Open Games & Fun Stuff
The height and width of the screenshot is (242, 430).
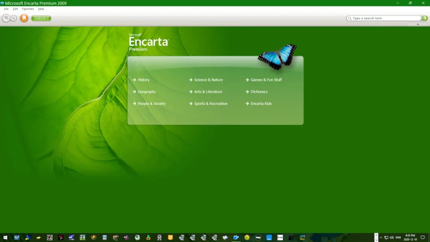(x=266, y=80)
